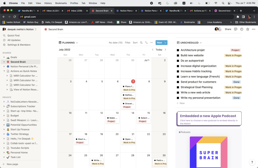
Task: Jump to Today in calendar
Action: [159, 50]
